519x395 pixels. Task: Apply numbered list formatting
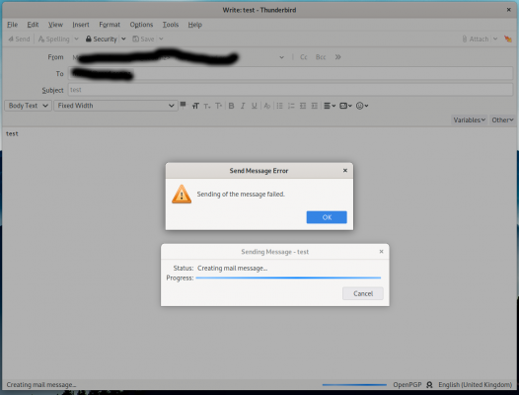291,106
